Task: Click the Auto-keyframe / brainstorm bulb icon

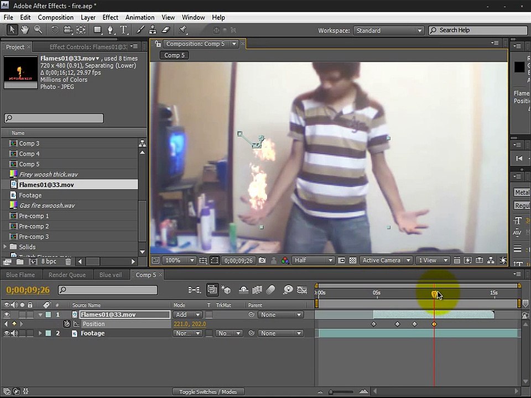Action: [288, 290]
